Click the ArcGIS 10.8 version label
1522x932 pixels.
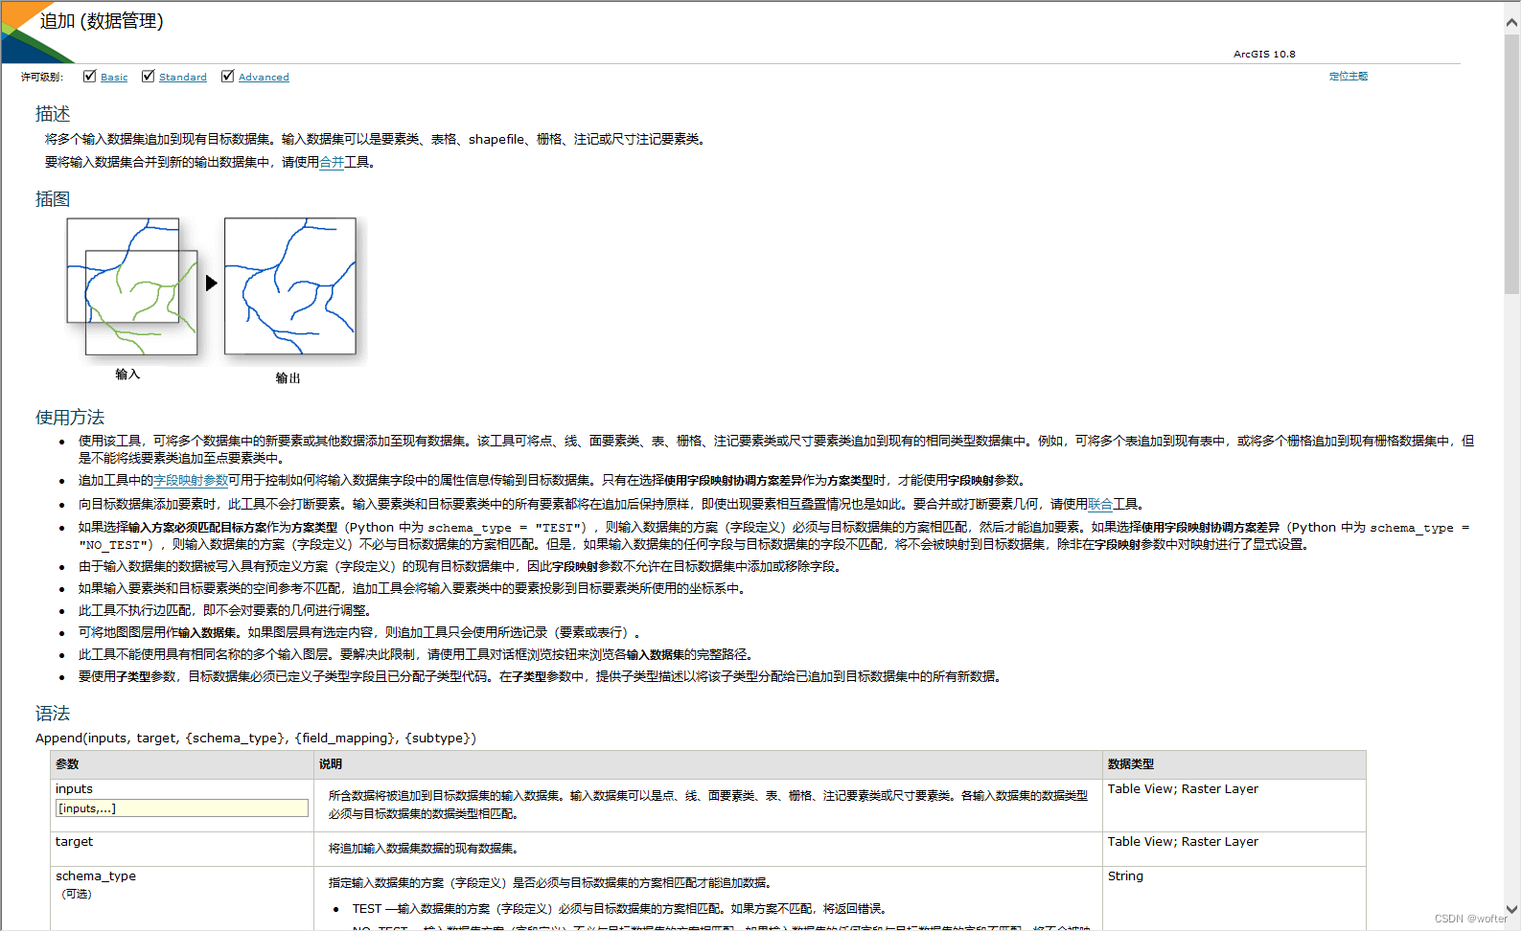pyautogui.click(x=1264, y=55)
